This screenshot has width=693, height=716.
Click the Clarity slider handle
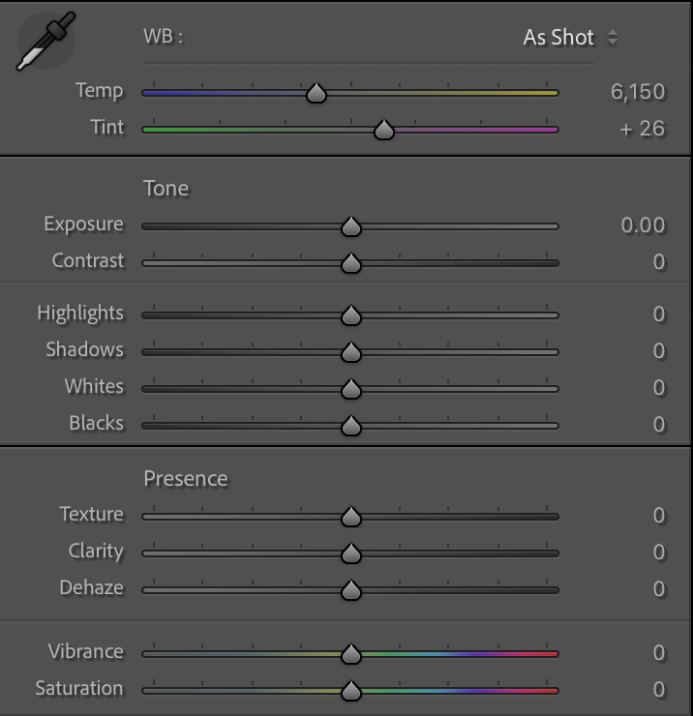(x=351, y=553)
